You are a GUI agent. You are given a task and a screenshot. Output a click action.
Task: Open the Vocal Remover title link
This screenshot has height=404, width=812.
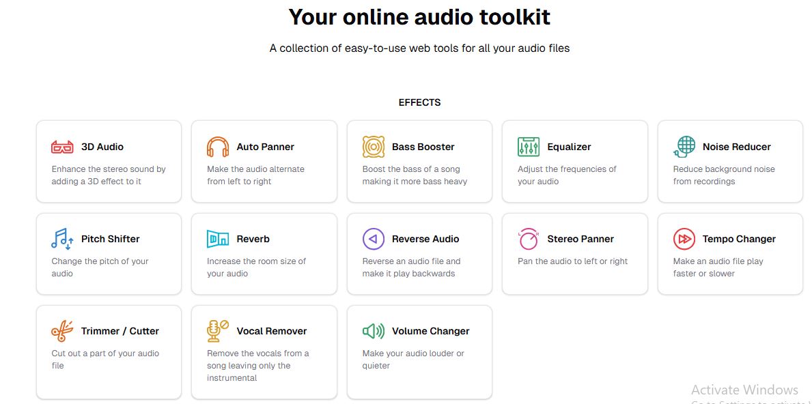click(x=271, y=331)
